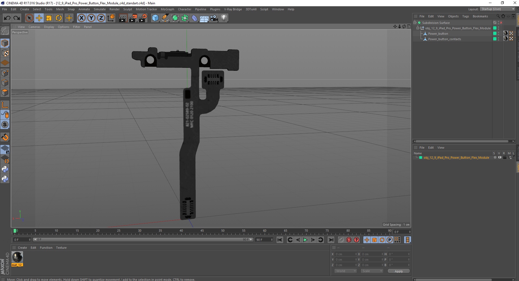
Task: Click the Undo arrow icon
Action: (x=7, y=18)
